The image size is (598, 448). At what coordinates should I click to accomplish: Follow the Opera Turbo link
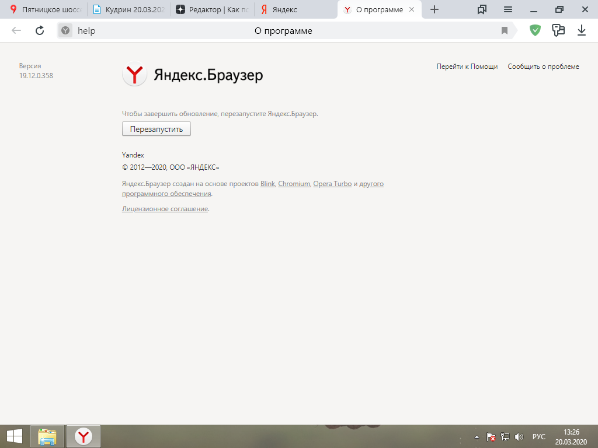click(x=332, y=184)
